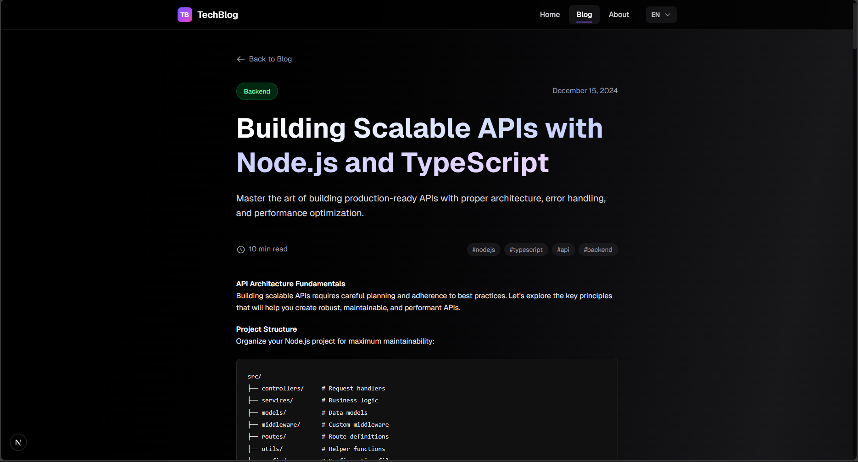The image size is (858, 462).
Task: Select the #backend tag
Action: (x=597, y=250)
